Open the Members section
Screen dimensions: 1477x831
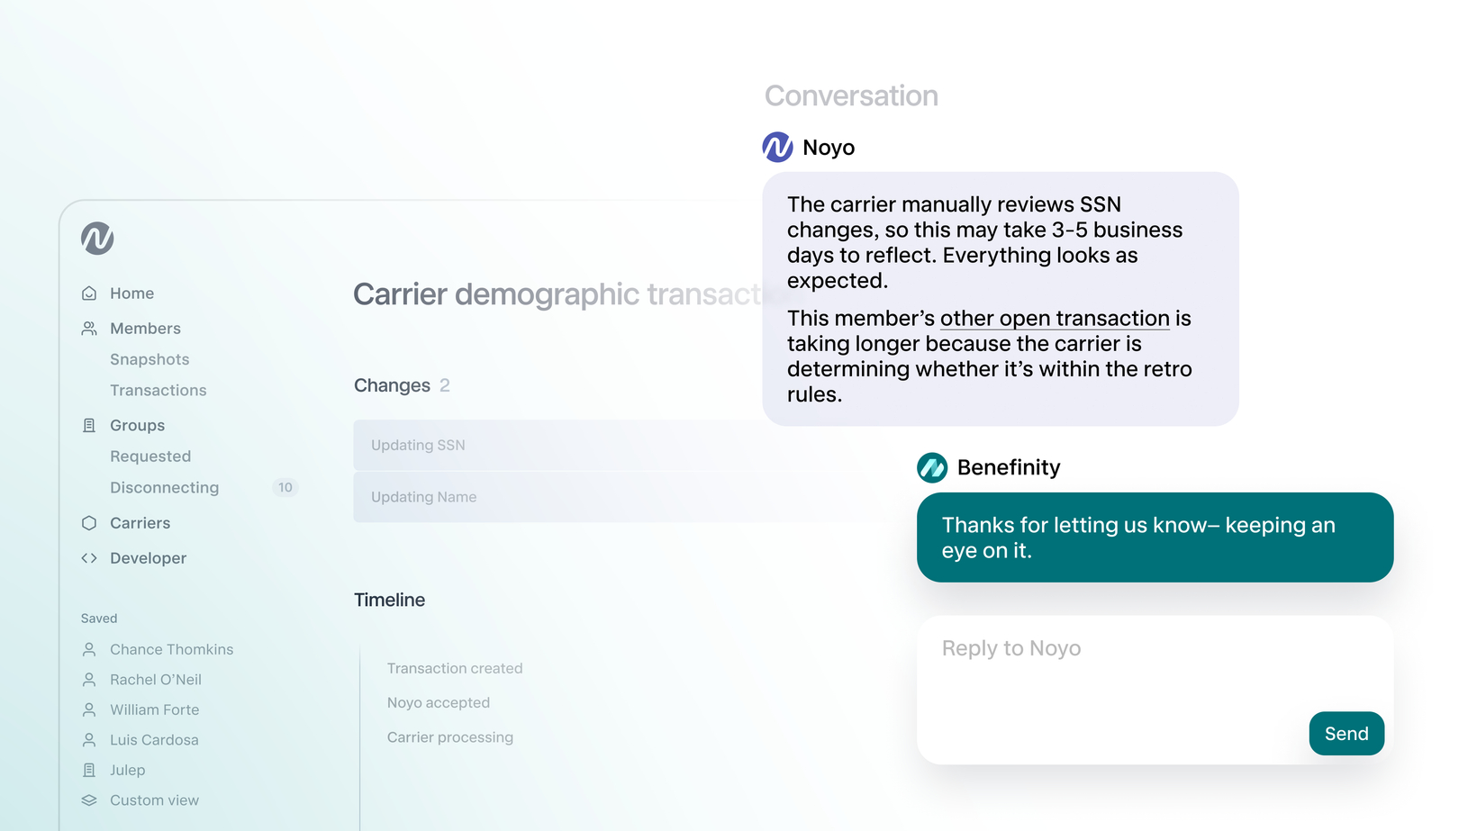[x=145, y=329]
